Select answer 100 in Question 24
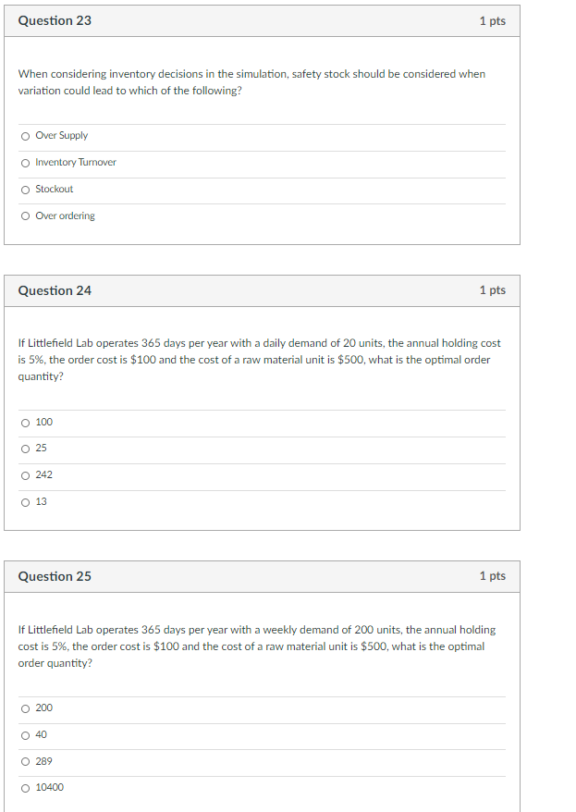 [x=25, y=422]
